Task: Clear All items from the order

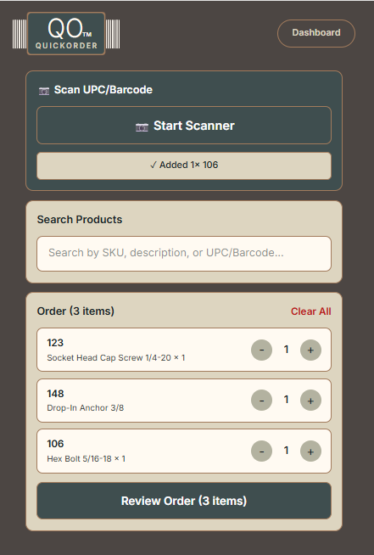Action: click(x=310, y=311)
